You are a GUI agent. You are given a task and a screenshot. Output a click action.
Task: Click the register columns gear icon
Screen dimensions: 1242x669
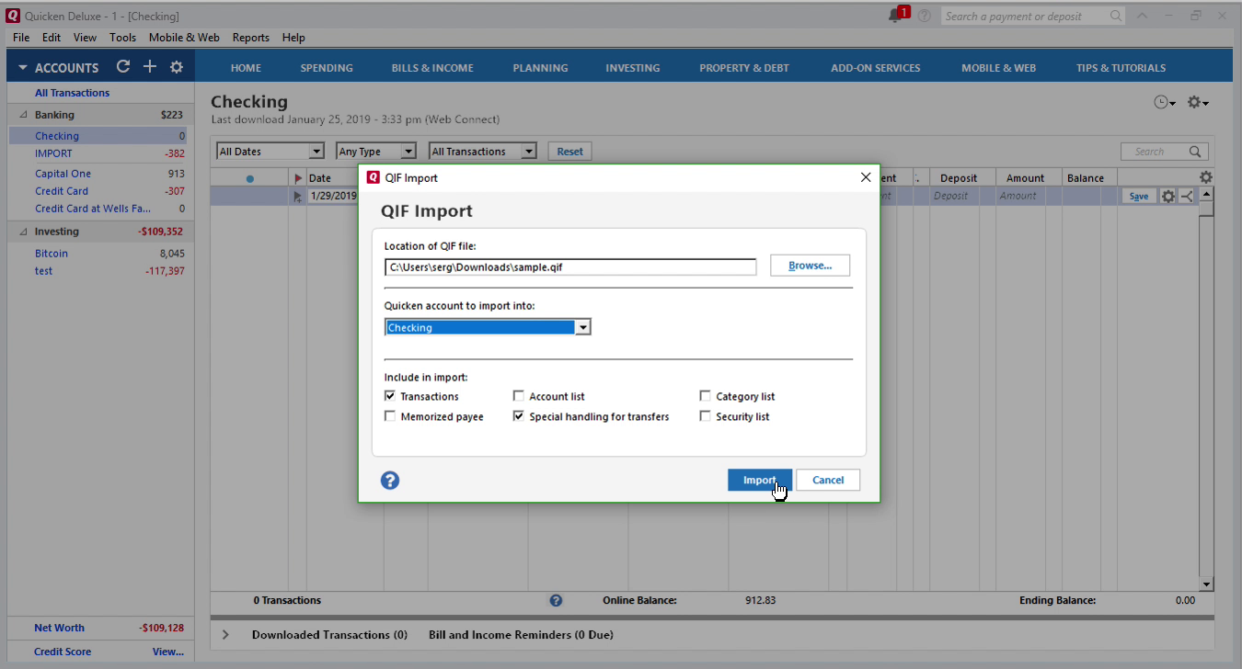[1206, 177]
